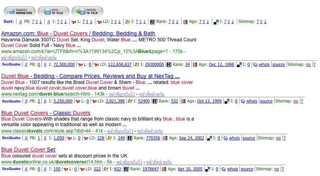Sort ascending by Sitemap up arrow

(x=261, y=22)
